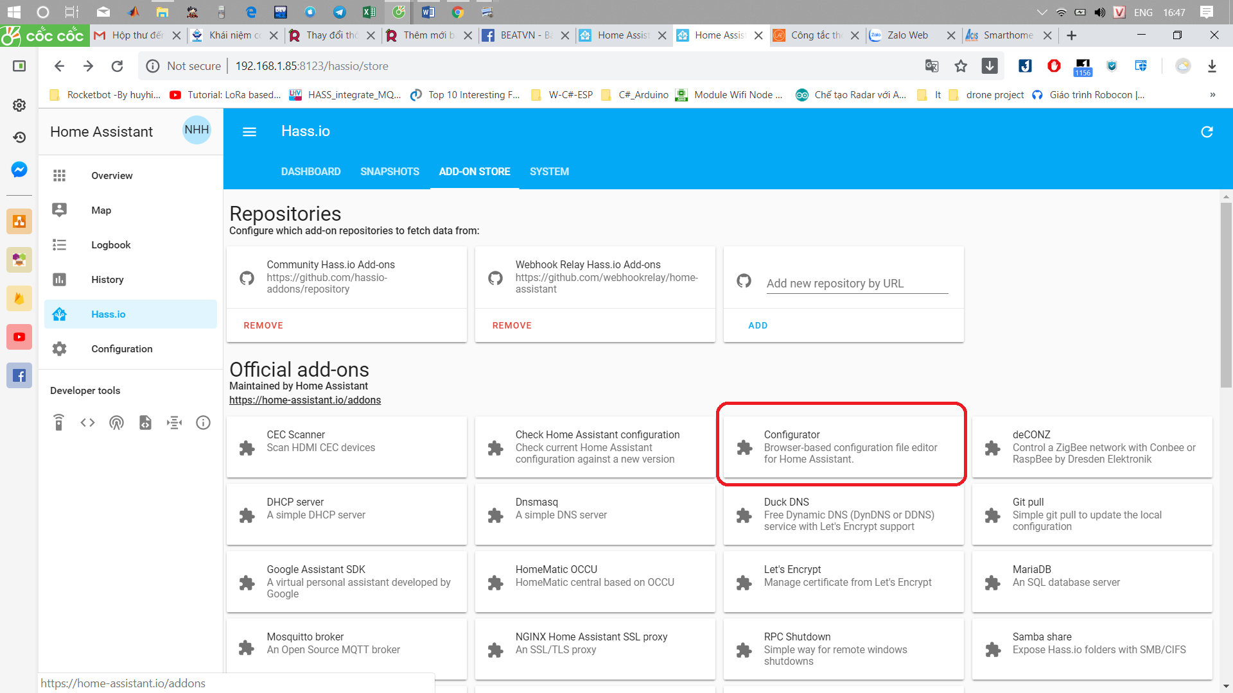
Task: Open Events developer tool broadcast icon
Action: [x=116, y=422]
